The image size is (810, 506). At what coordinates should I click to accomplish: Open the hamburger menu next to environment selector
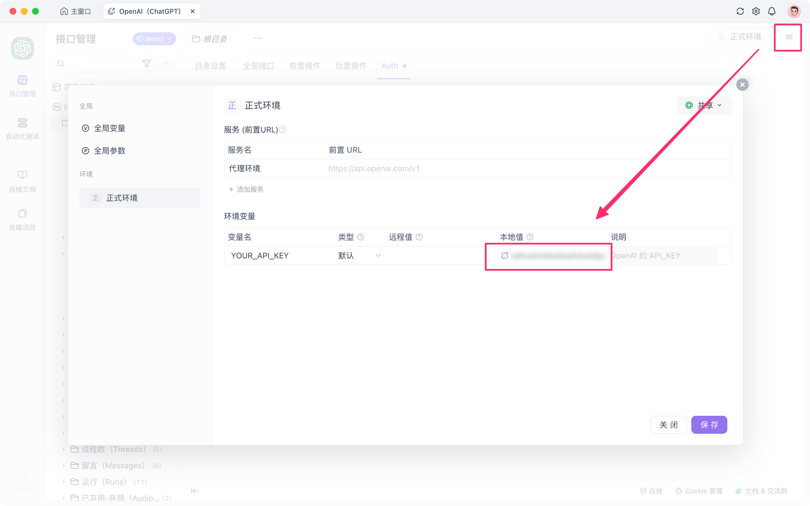click(x=789, y=37)
